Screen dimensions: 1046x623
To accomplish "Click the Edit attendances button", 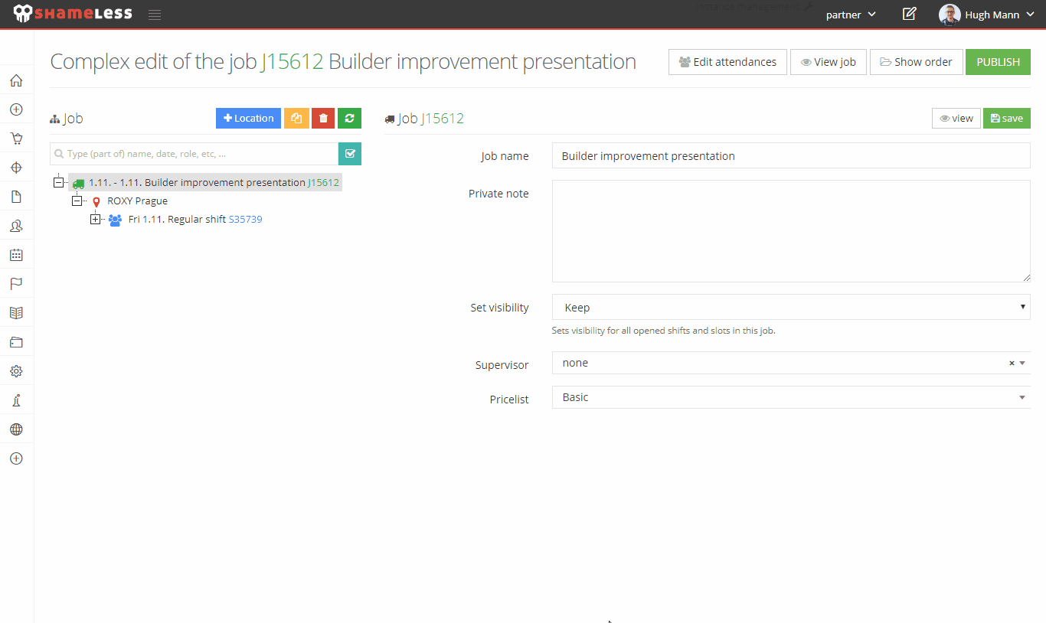I will point(727,62).
